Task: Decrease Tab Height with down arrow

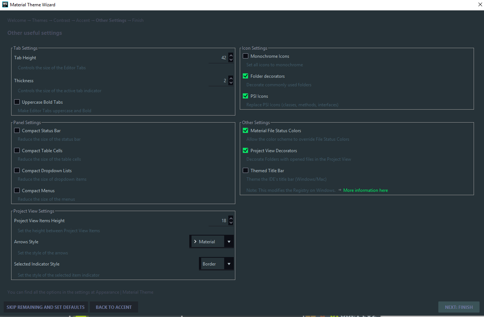Action: pyautogui.click(x=231, y=60)
